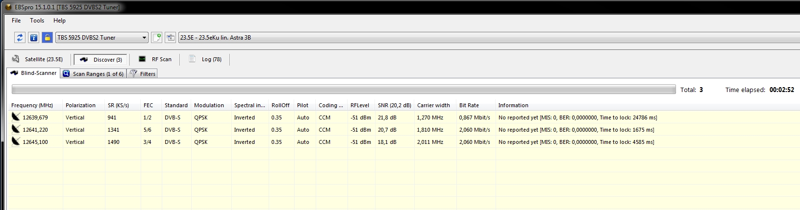Select the Discover (3) button

(x=100, y=60)
